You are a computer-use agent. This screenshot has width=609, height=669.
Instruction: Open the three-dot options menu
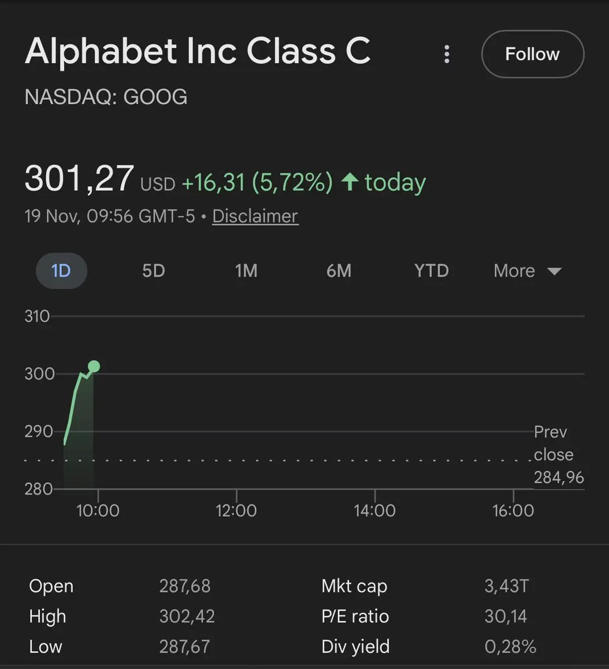pos(446,54)
